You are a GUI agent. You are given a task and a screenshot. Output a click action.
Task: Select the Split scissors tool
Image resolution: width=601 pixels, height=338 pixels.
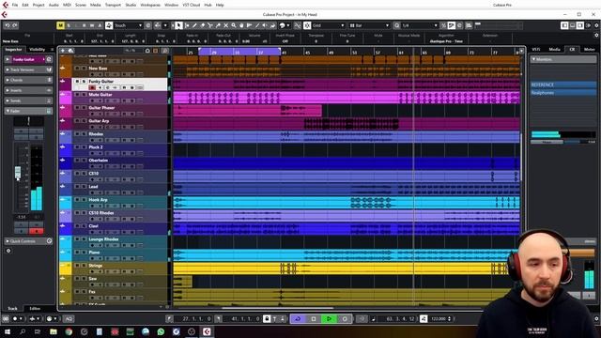(210, 25)
